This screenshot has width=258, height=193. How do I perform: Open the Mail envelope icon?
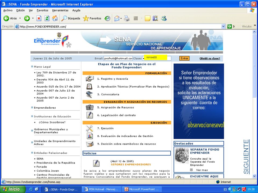[117, 18]
